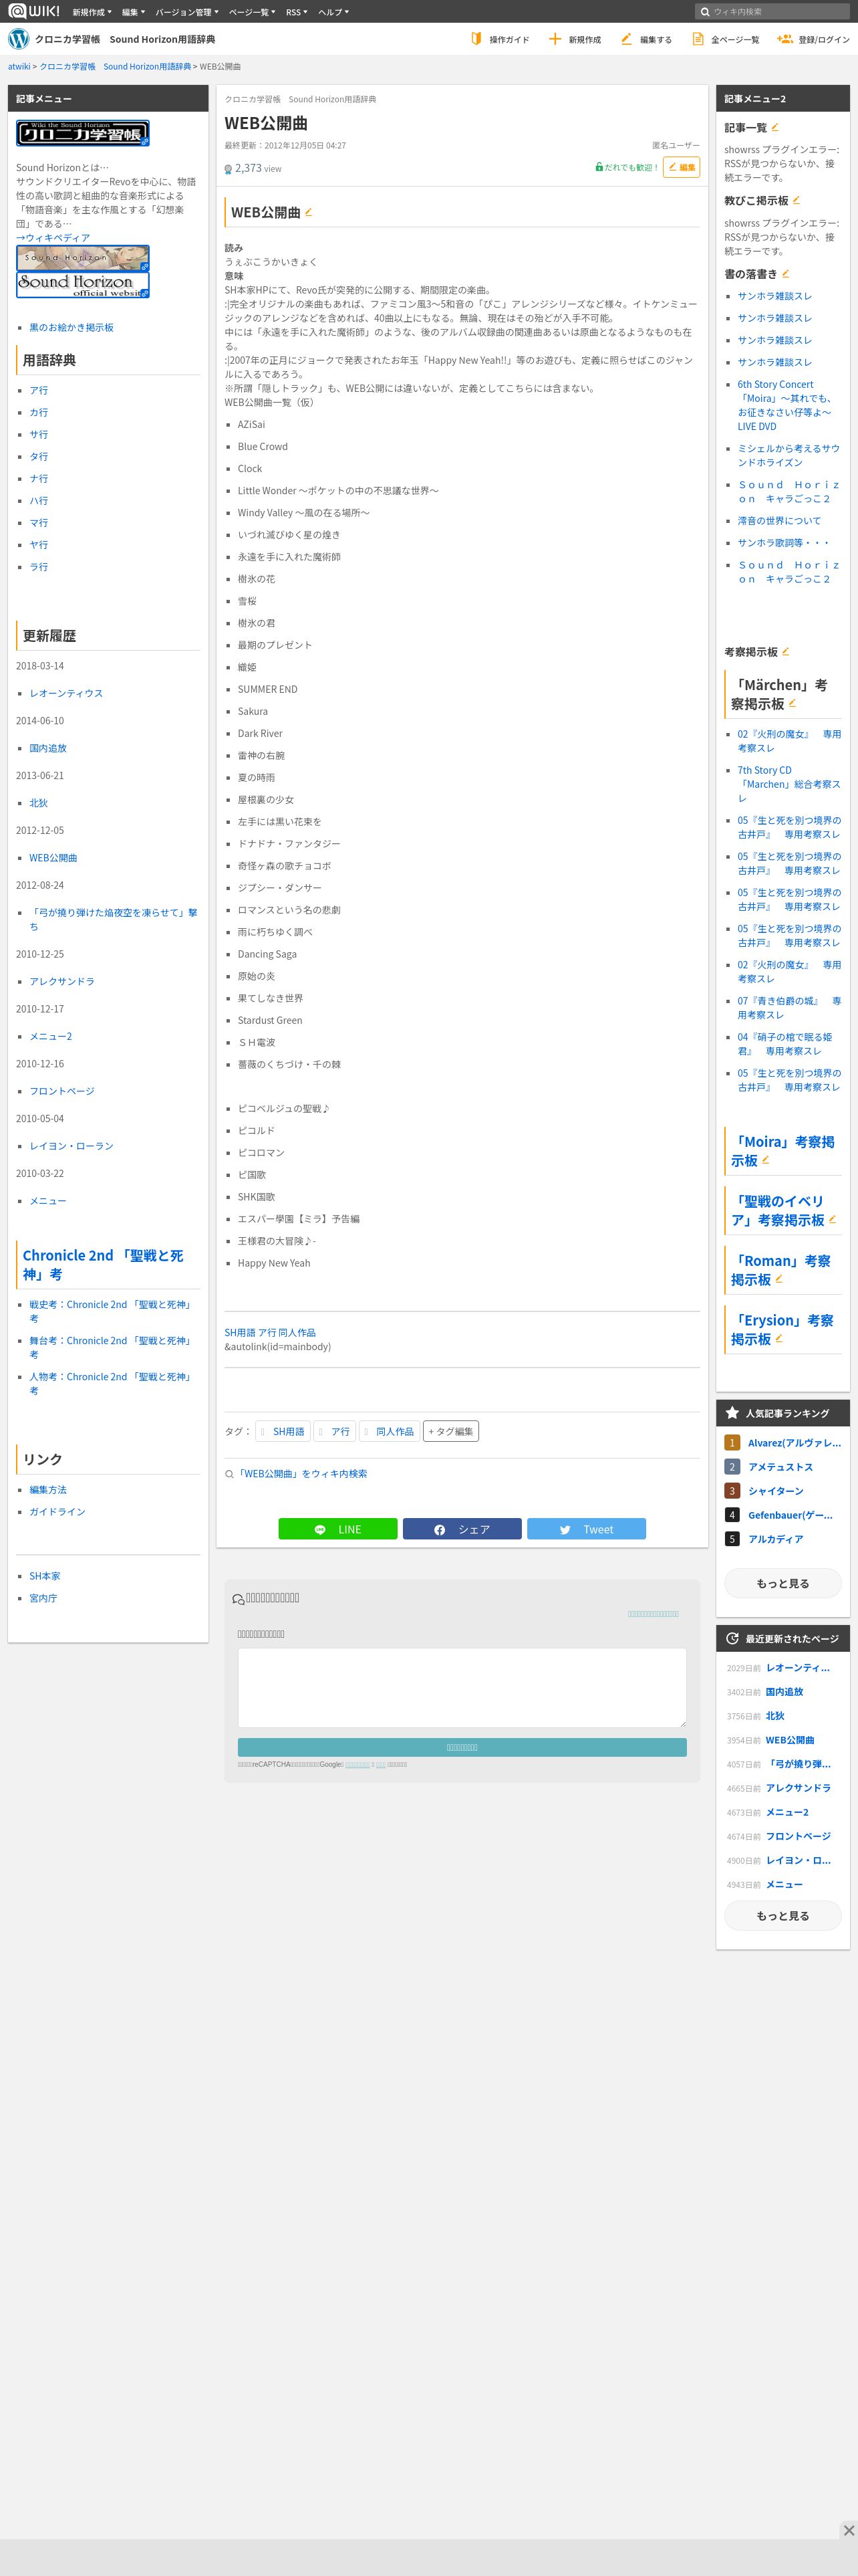Click the Tweet share button
This screenshot has width=858, height=2576.
586,1529
